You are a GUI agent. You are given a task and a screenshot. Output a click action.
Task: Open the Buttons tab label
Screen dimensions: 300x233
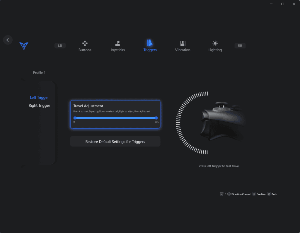click(x=85, y=50)
